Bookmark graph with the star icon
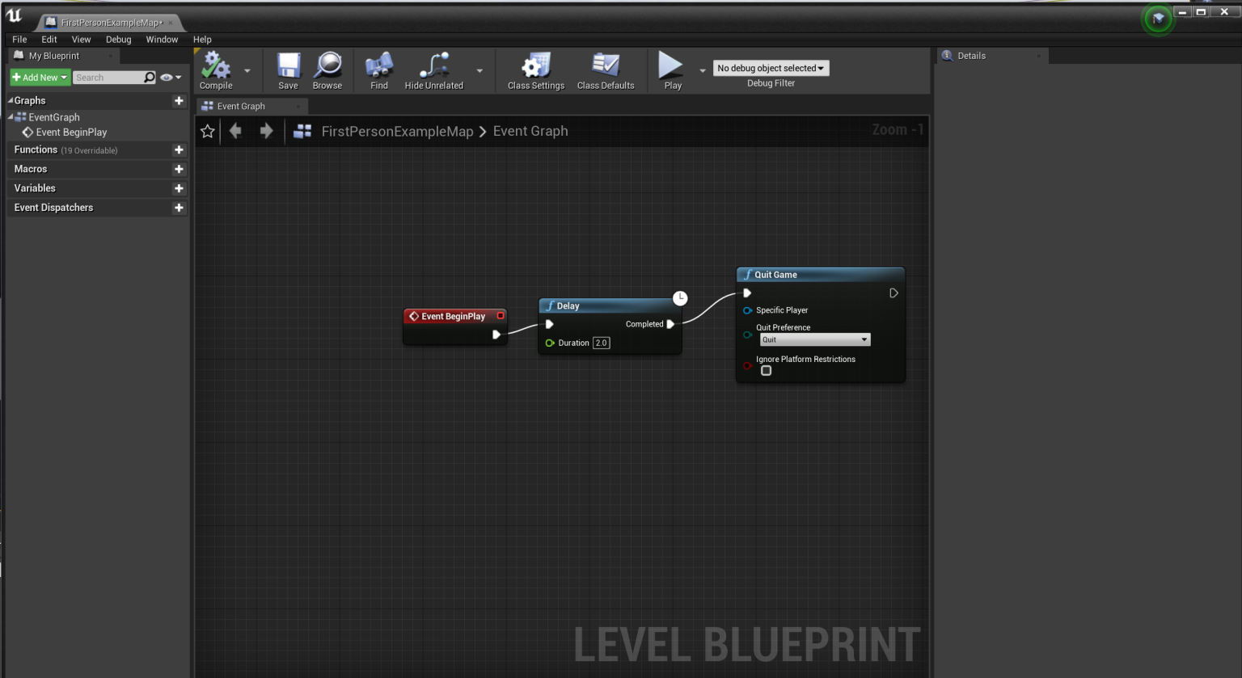This screenshot has width=1242, height=678. click(x=208, y=131)
